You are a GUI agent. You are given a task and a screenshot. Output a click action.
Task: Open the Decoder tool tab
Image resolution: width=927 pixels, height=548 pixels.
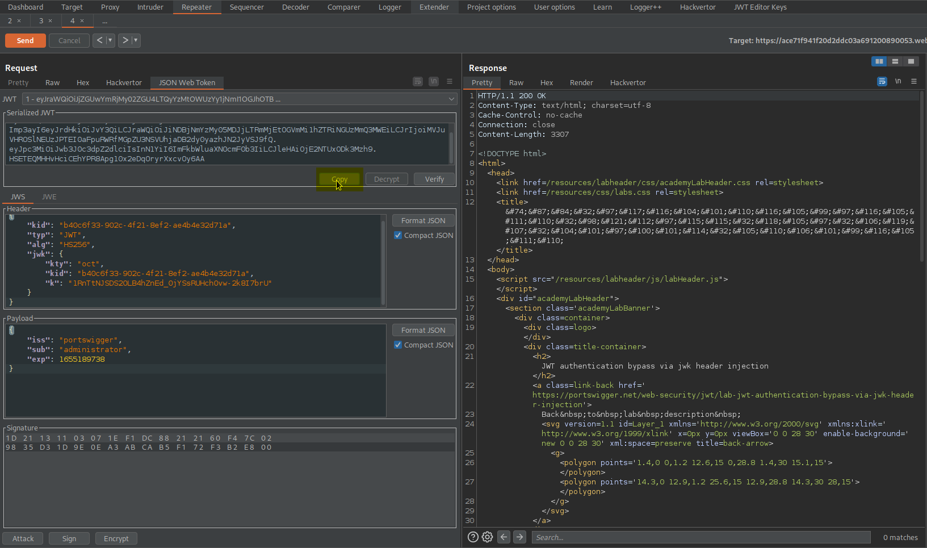coord(296,7)
